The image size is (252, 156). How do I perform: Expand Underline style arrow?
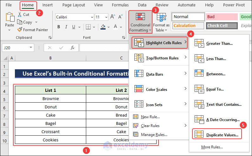click(79, 27)
